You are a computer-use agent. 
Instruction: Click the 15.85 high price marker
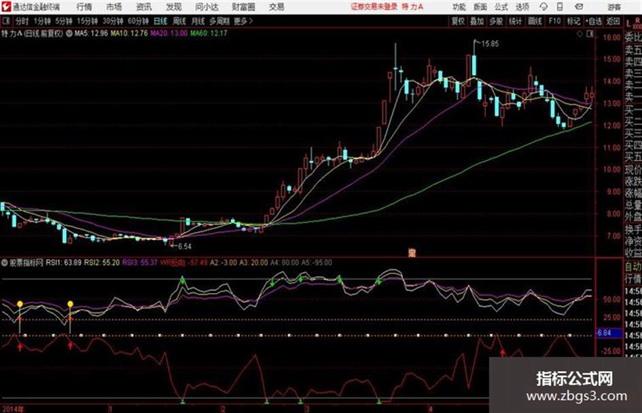(x=490, y=44)
